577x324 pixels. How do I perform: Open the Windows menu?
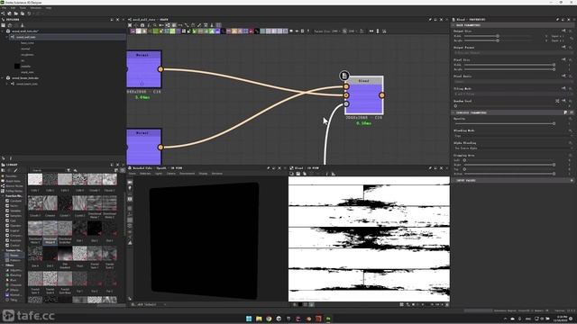36,8
